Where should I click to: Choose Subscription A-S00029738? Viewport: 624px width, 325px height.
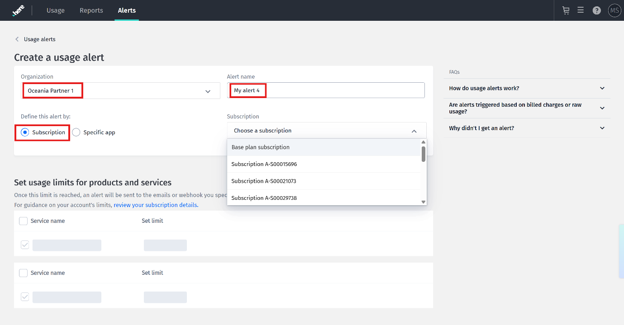(x=324, y=198)
